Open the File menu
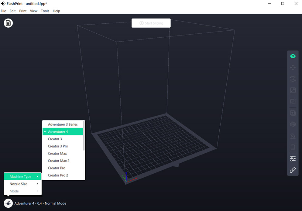Viewport: 302px width, 211px height. click(3, 11)
